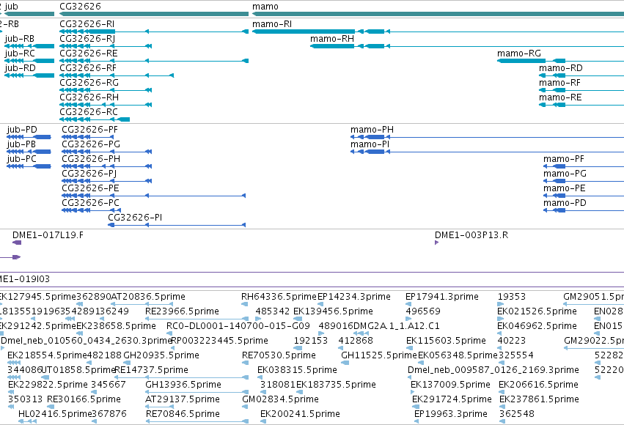Select transcript mamo-RG

tap(519, 53)
